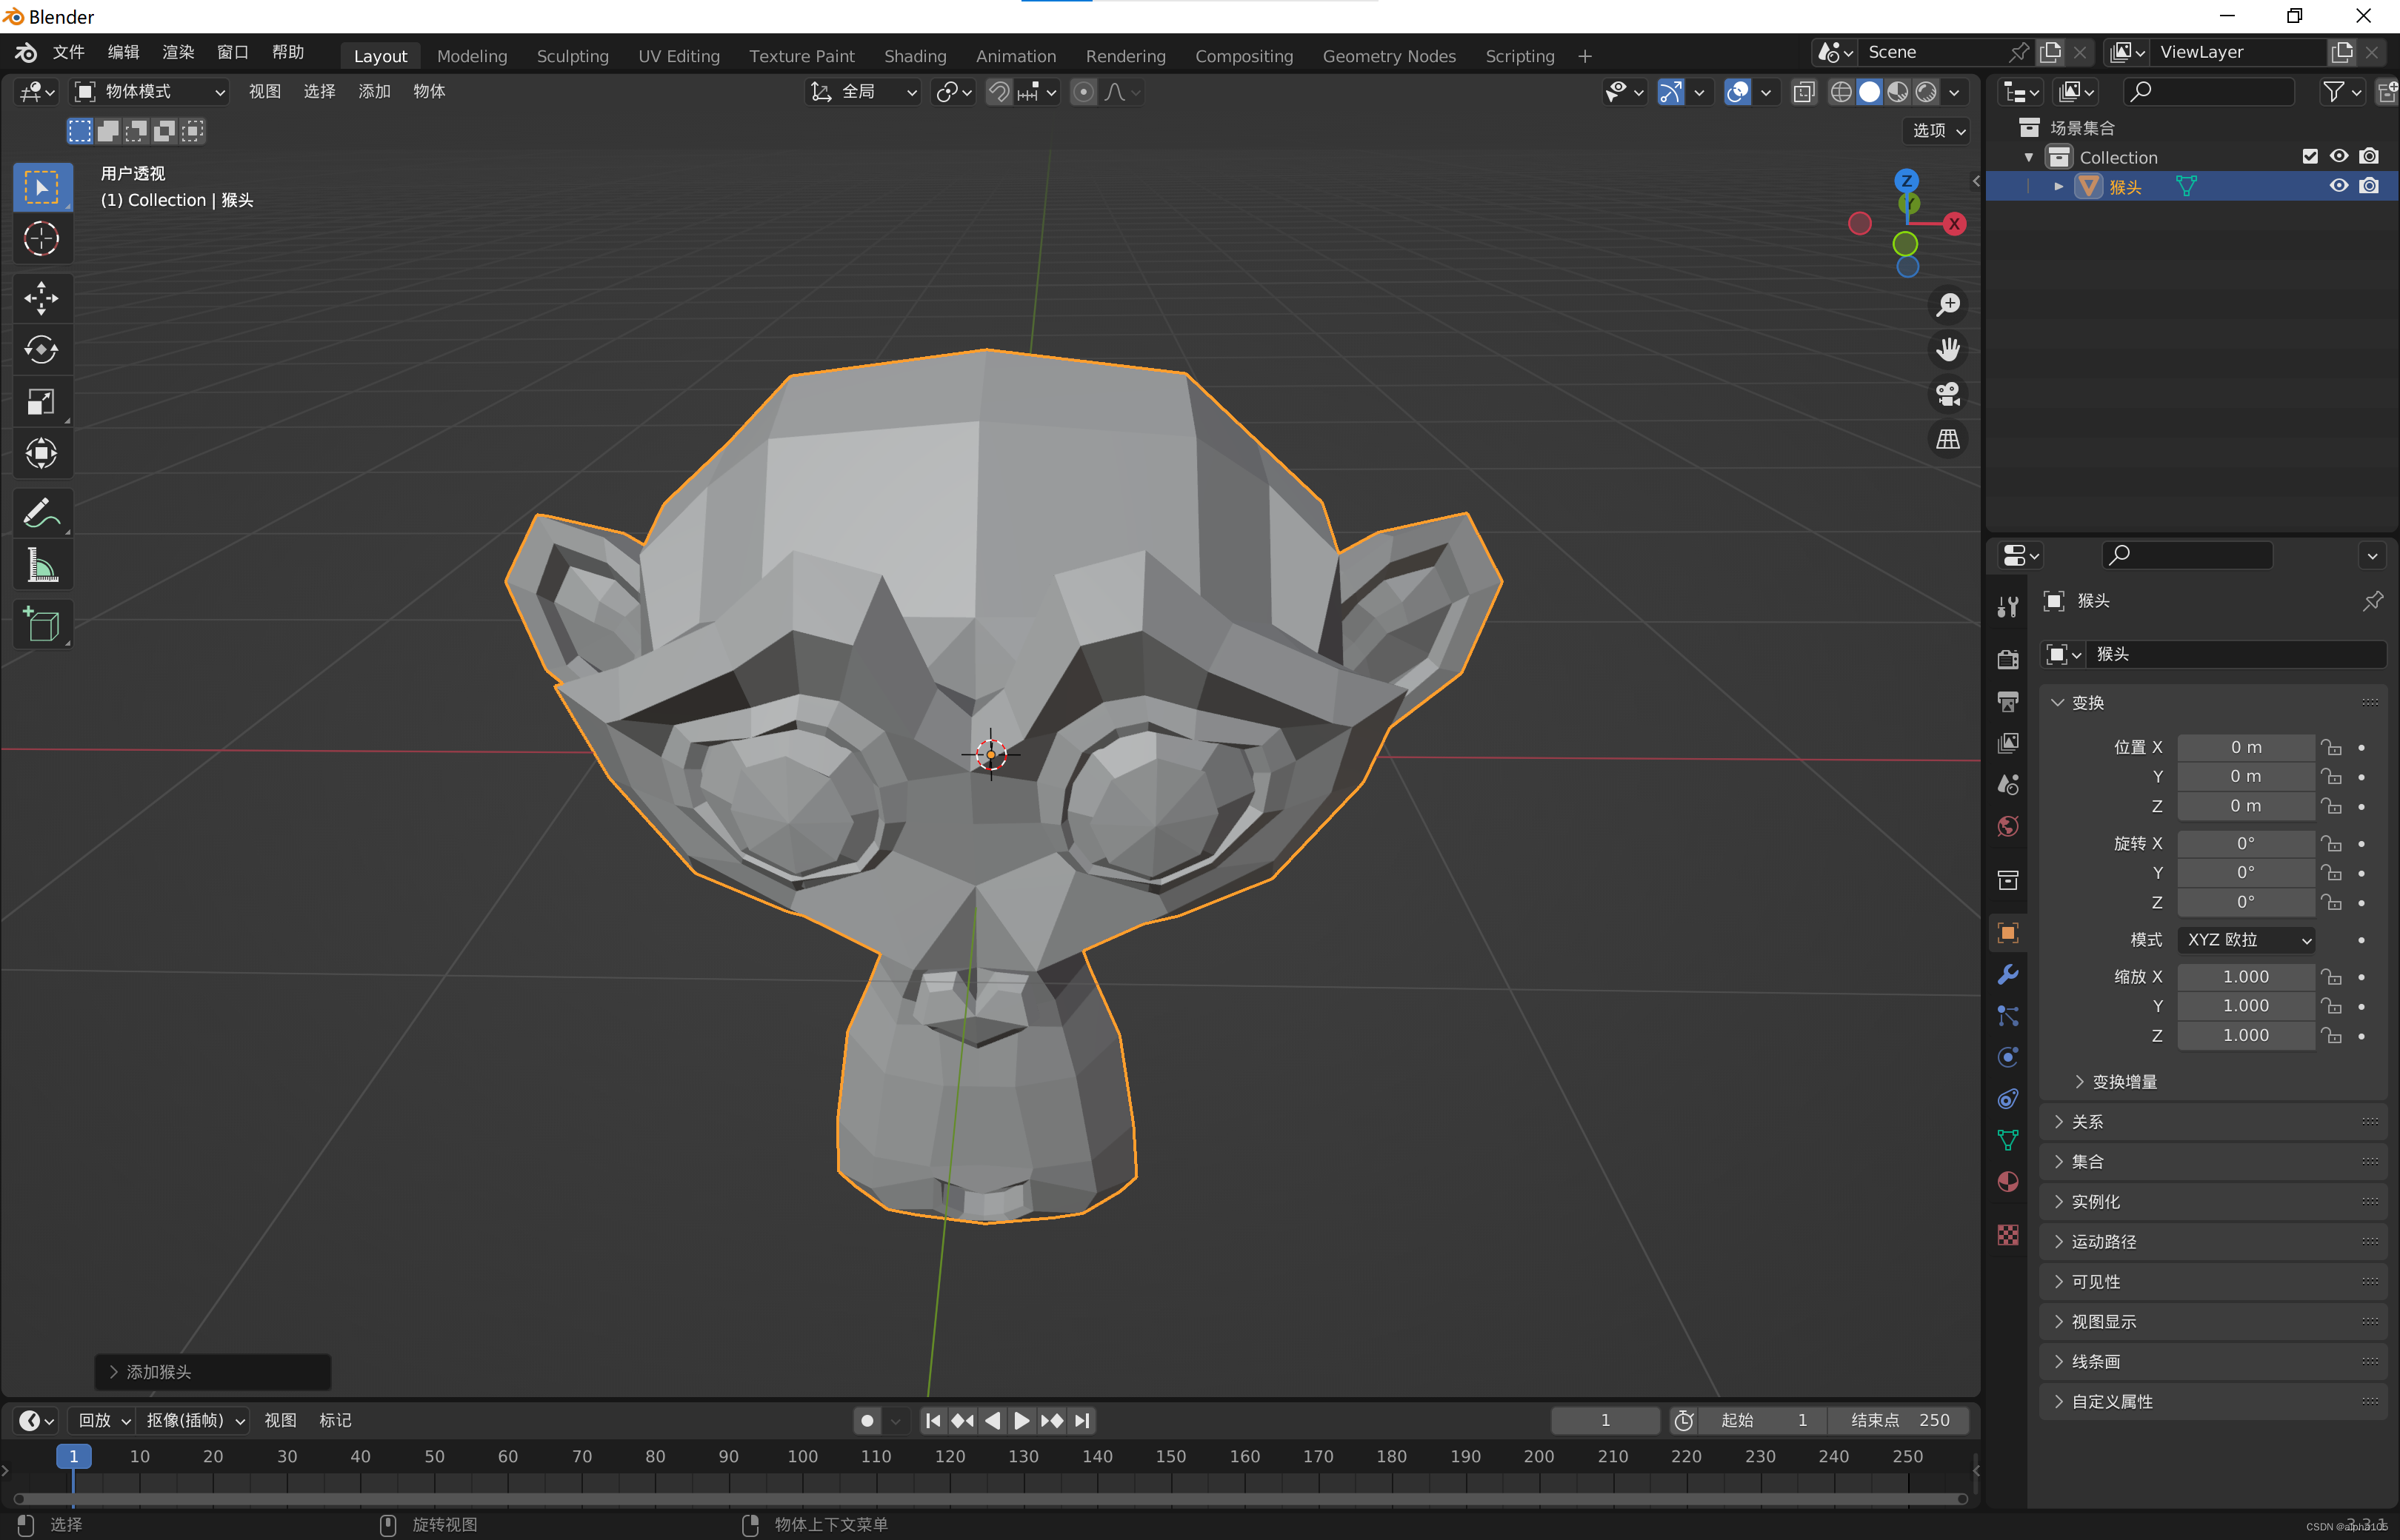Screen dimensions: 2400x1540
Task: Pick the Annotate pencil tool
Action: (42, 514)
